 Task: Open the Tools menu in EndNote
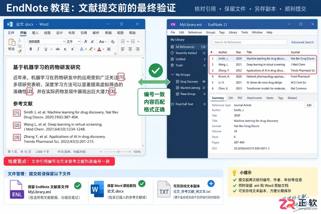click(245, 32)
